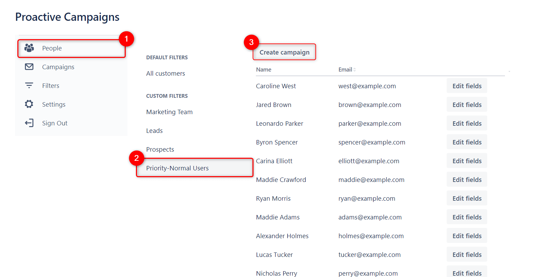The height and width of the screenshot is (277, 538).
Task: Click the Filters funnel icon
Action: point(29,86)
